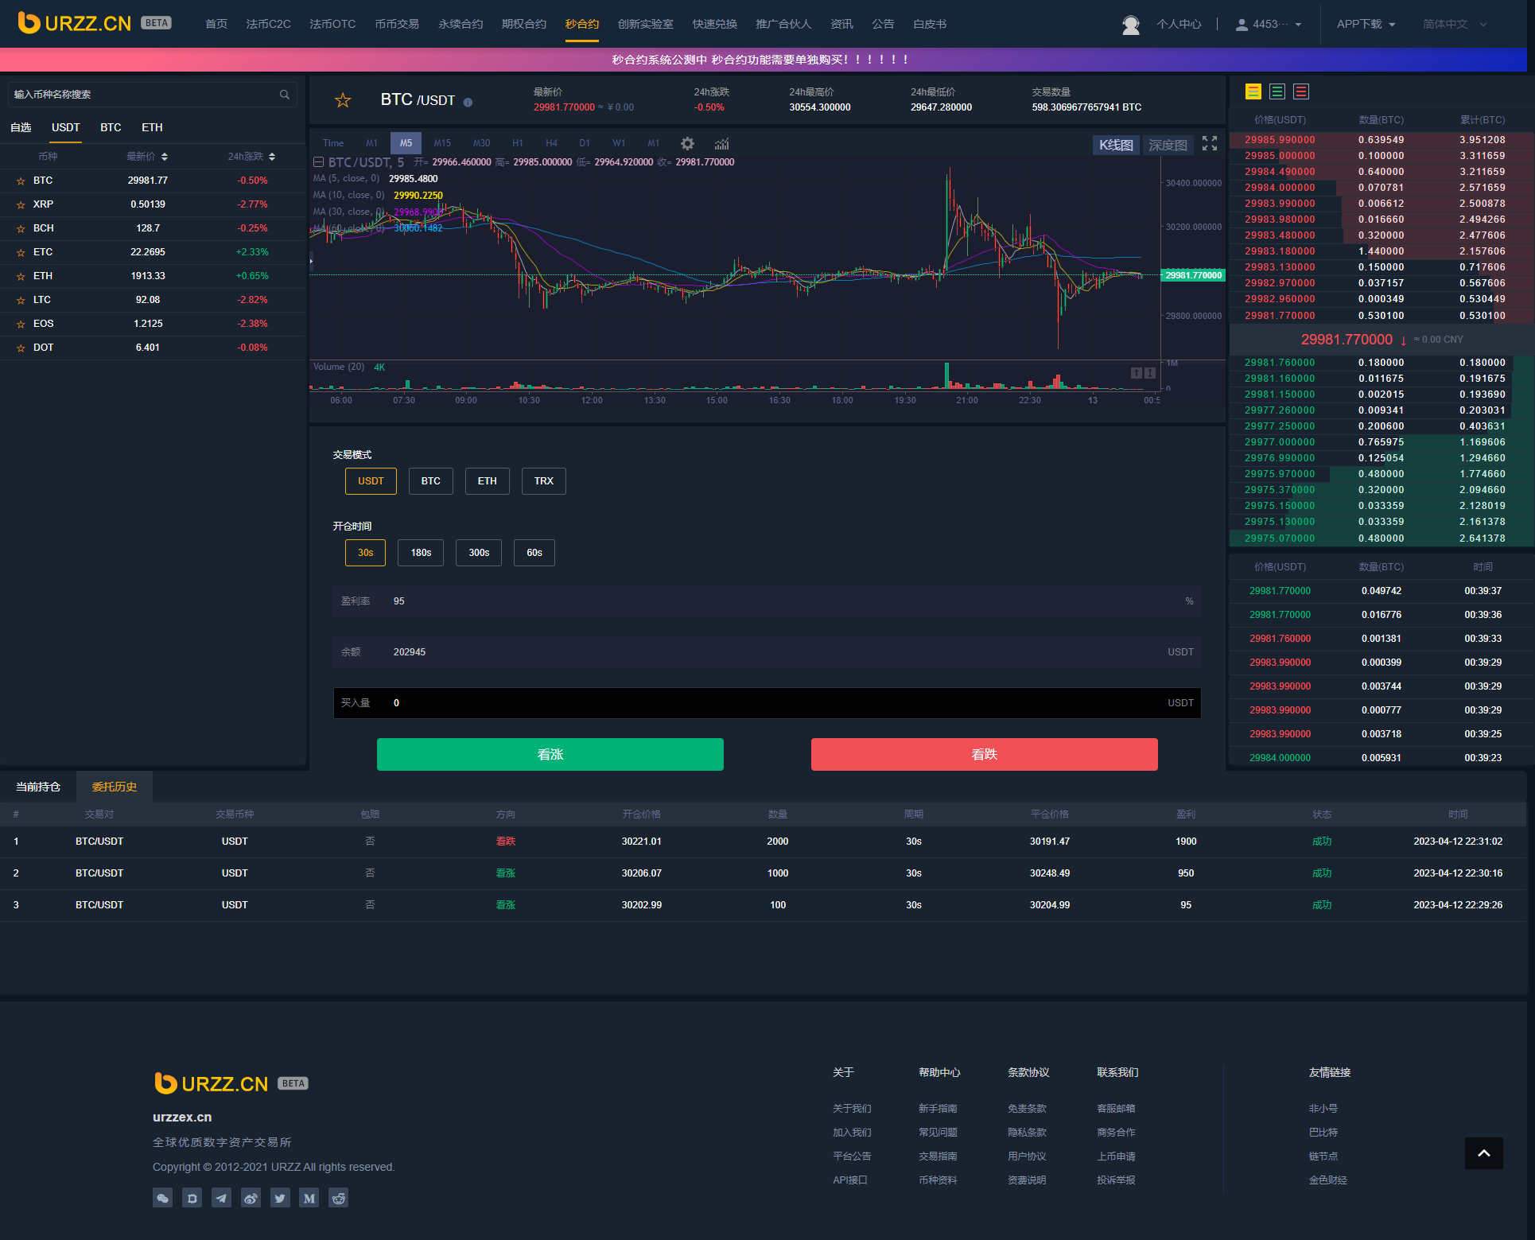The height and width of the screenshot is (1240, 1535).
Task: Show only sell orders in order book
Action: [x=1301, y=92]
